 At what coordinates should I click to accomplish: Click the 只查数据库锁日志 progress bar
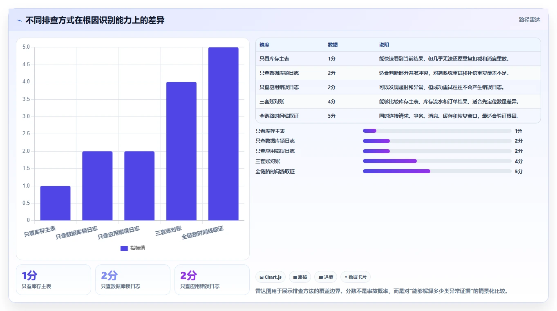(x=437, y=141)
